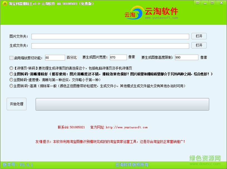227x169 pixels.
Task: Maximize the window
Action: pyautogui.click(x=212, y=3)
